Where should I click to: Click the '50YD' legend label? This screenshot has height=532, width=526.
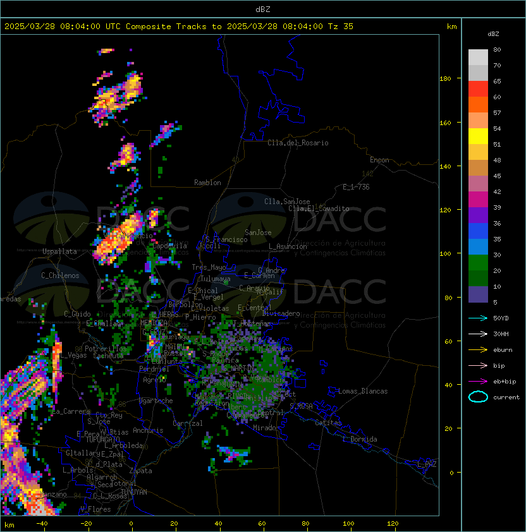[501, 318]
